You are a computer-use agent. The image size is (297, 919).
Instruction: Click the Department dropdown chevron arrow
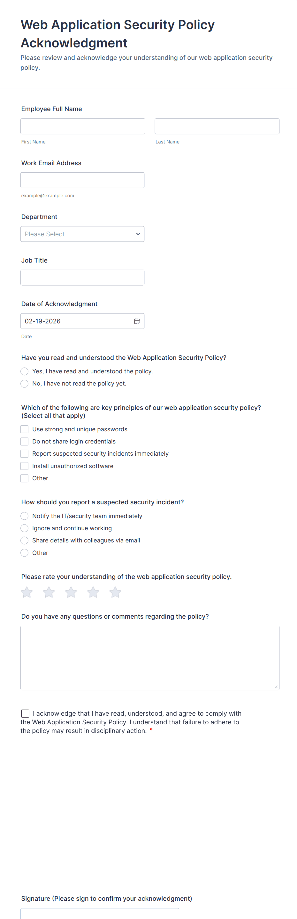138,234
